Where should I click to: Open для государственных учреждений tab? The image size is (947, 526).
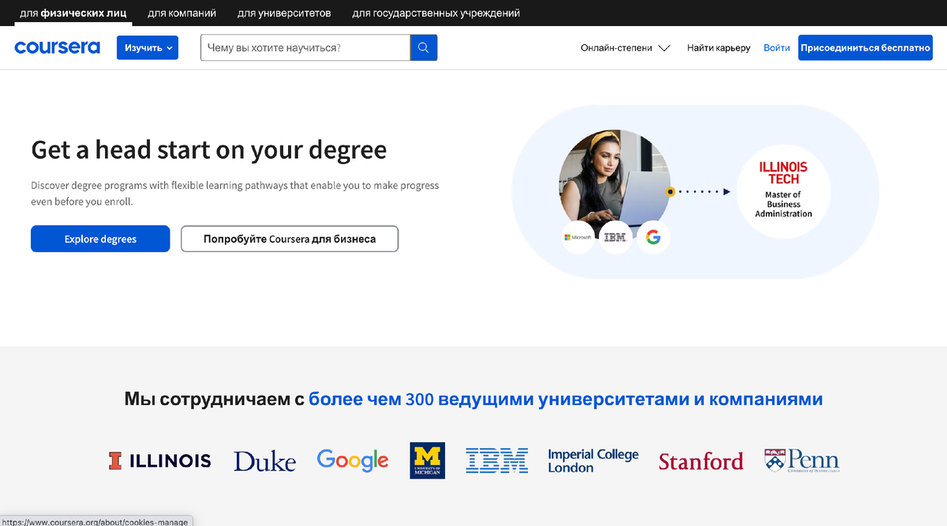click(x=436, y=13)
